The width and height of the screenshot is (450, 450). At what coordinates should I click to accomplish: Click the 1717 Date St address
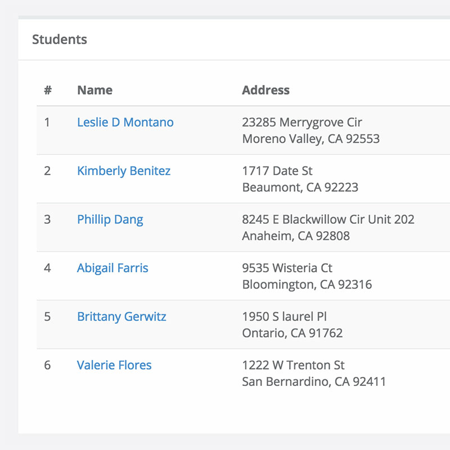tap(277, 171)
